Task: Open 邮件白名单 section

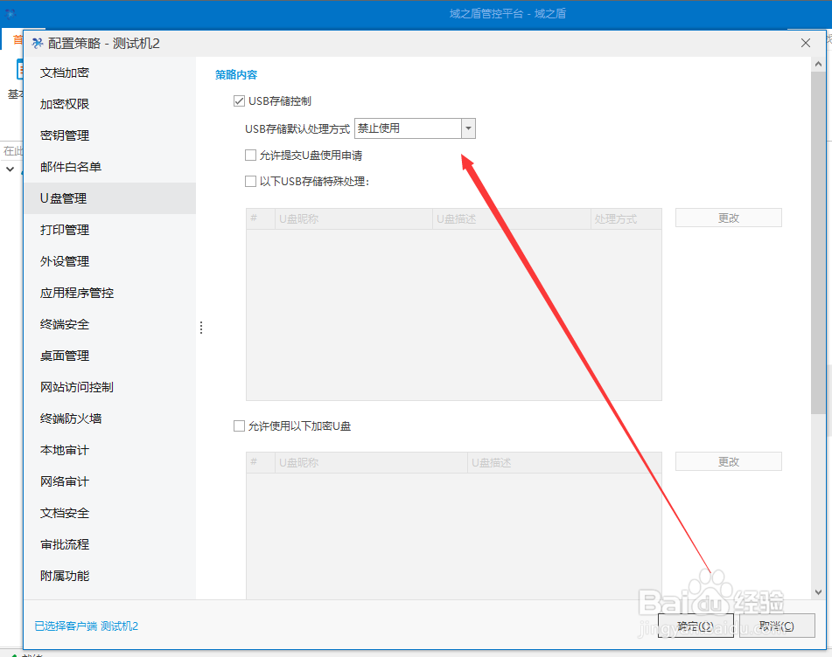Action: [110, 167]
